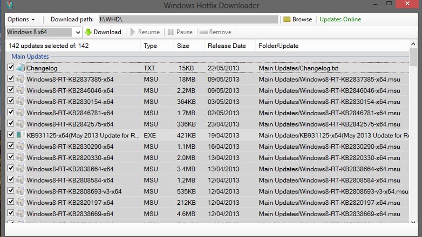The height and width of the screenshot is (237, 422).
Task: Click the MSU icon for KB2846781
Action: coord(20,113)
